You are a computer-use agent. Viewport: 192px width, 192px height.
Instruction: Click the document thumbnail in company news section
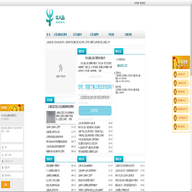(x=51, y=117)
